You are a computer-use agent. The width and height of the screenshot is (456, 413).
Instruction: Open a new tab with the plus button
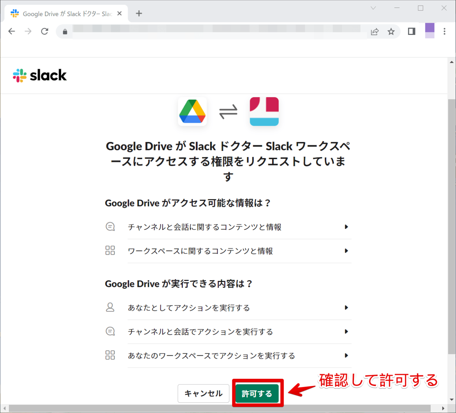coord(139,14)
